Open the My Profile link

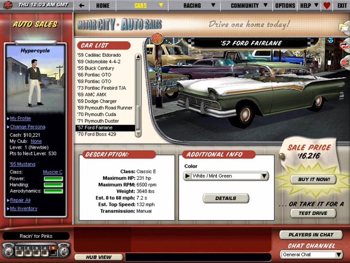coord(20,119)
